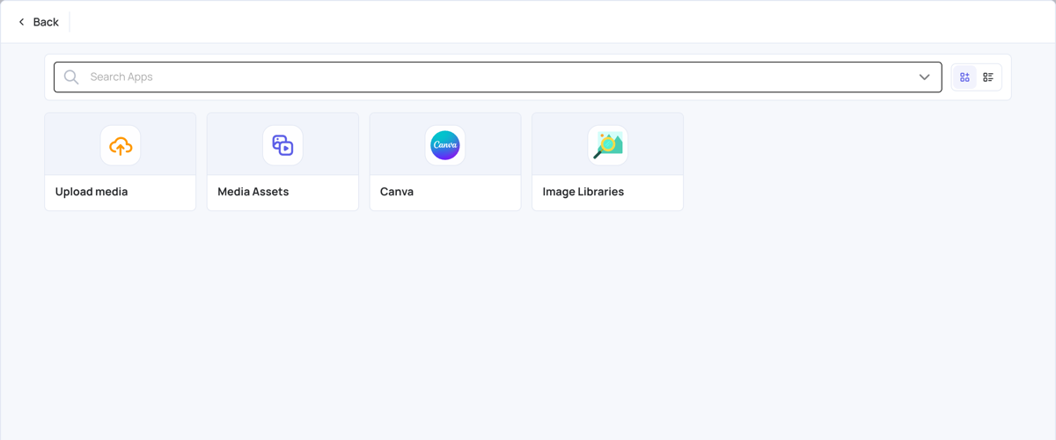Open the Media Assets icon
The image size is (1056, 440).
[282, 145]
